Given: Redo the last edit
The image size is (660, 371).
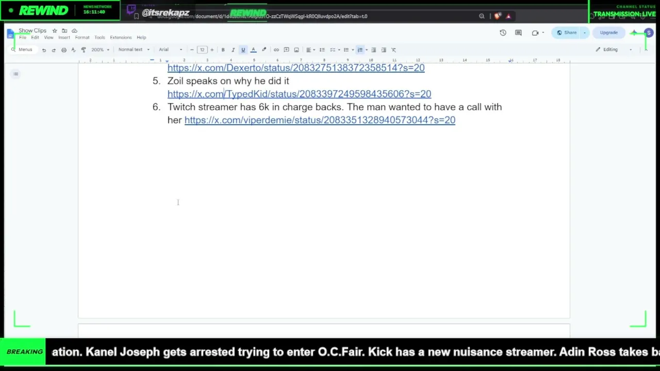Looking at the screenshot, I should pyautogui.click(x=54, y=50).
